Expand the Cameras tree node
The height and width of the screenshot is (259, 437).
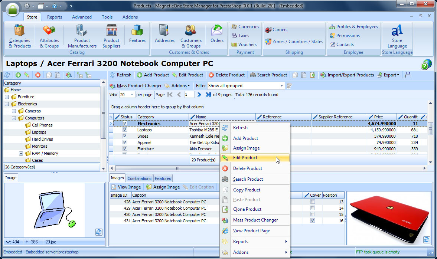click(14, 111)
